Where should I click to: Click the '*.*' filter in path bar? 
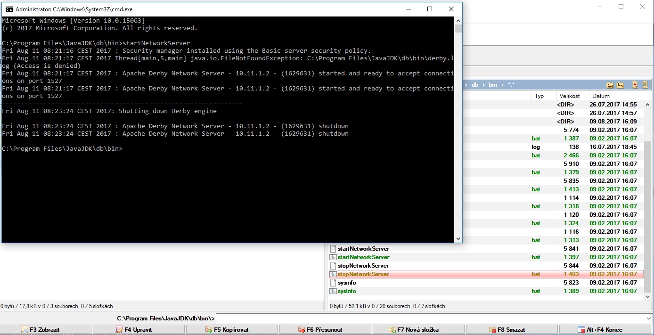point(510,85)
